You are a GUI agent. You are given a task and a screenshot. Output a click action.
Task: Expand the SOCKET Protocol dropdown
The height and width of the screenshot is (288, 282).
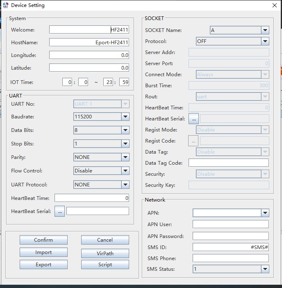click(265, 41)
